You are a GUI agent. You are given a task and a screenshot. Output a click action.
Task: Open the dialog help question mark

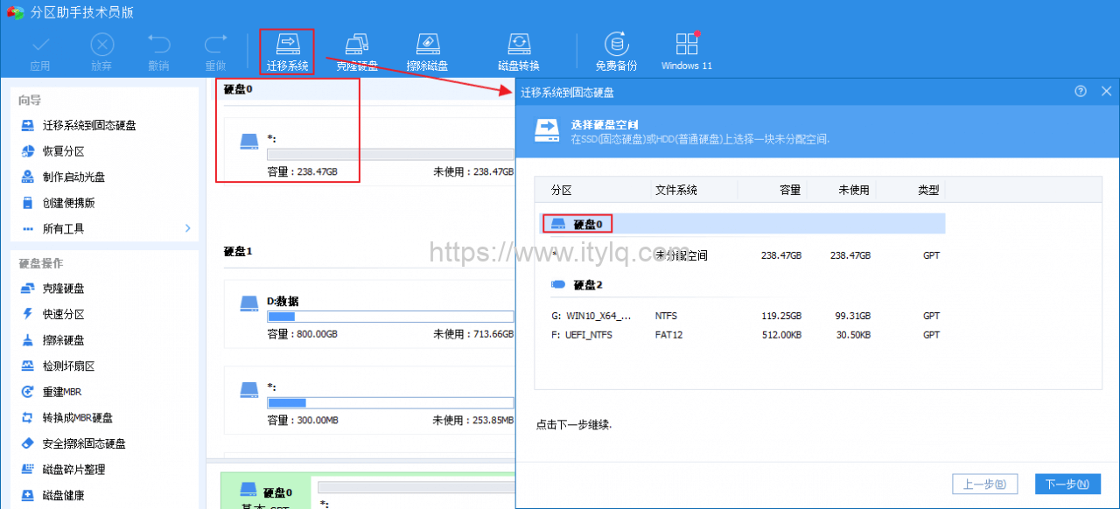pos(1081,91)
